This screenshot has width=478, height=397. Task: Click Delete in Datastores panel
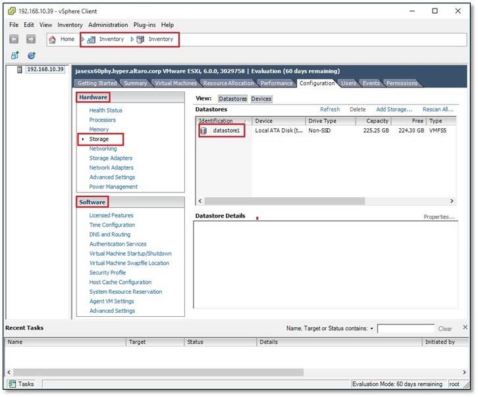(358, 110)
